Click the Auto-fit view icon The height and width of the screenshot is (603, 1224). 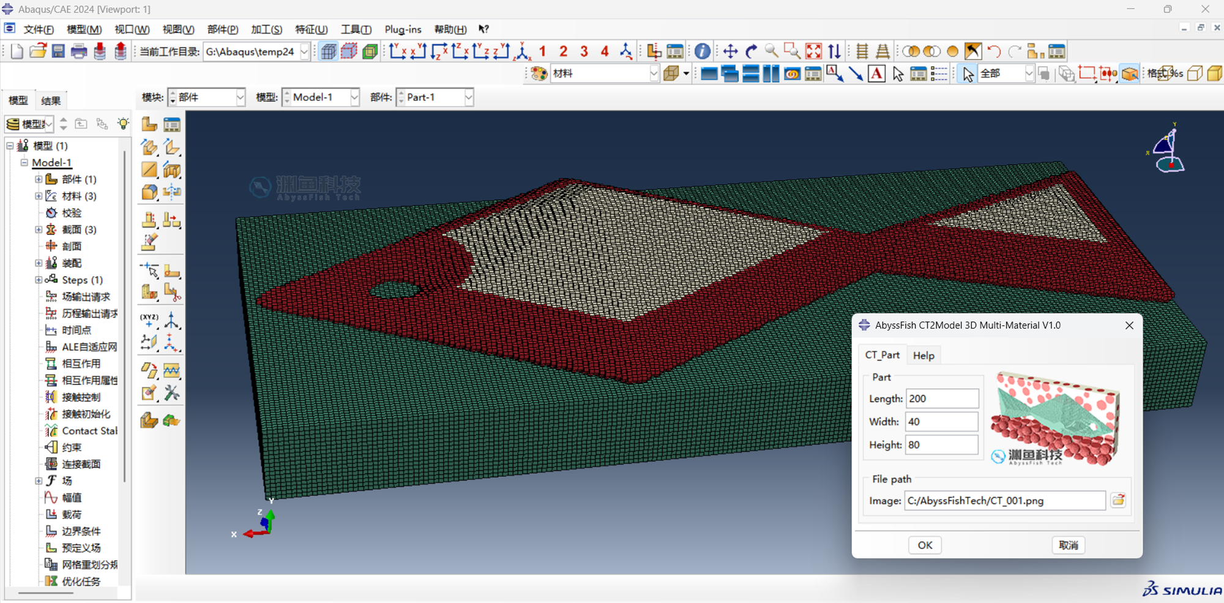813,51
